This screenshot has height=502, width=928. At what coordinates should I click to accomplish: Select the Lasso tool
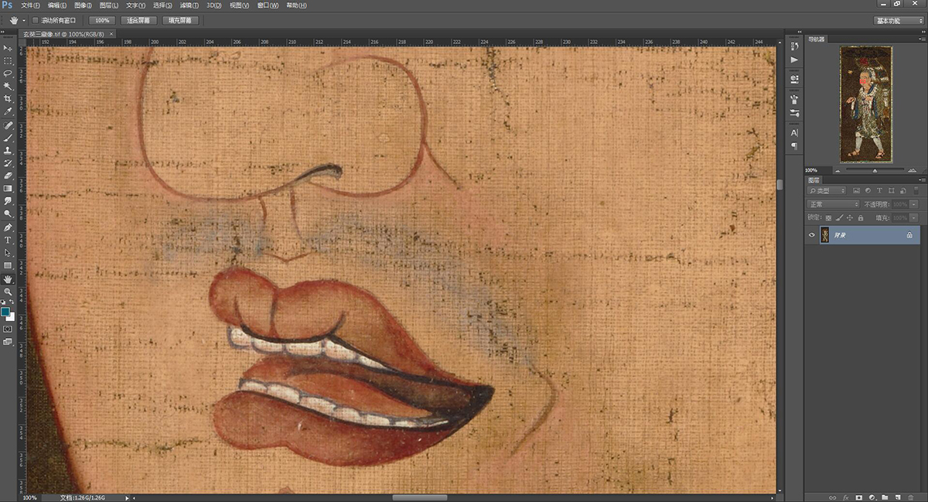8,73
